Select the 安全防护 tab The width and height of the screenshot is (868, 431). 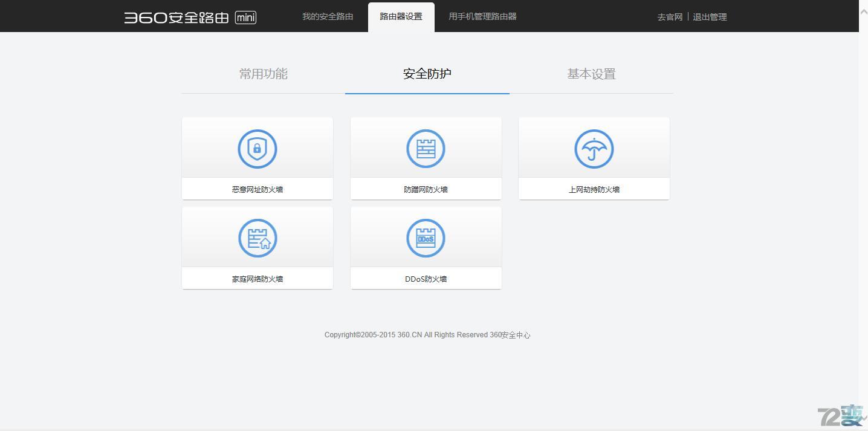[427, 74]
